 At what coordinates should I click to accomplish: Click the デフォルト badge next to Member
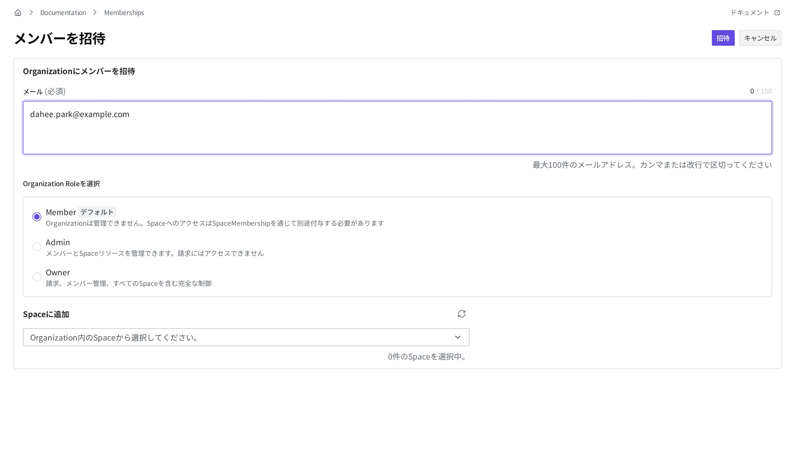click(x=97, y=212)
